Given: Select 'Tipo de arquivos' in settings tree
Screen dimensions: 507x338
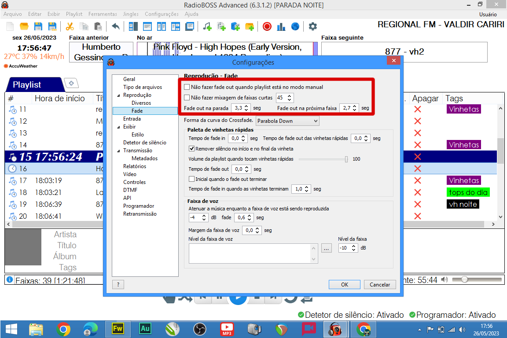Looking at the screenshot, I should (x=143, y=87).
